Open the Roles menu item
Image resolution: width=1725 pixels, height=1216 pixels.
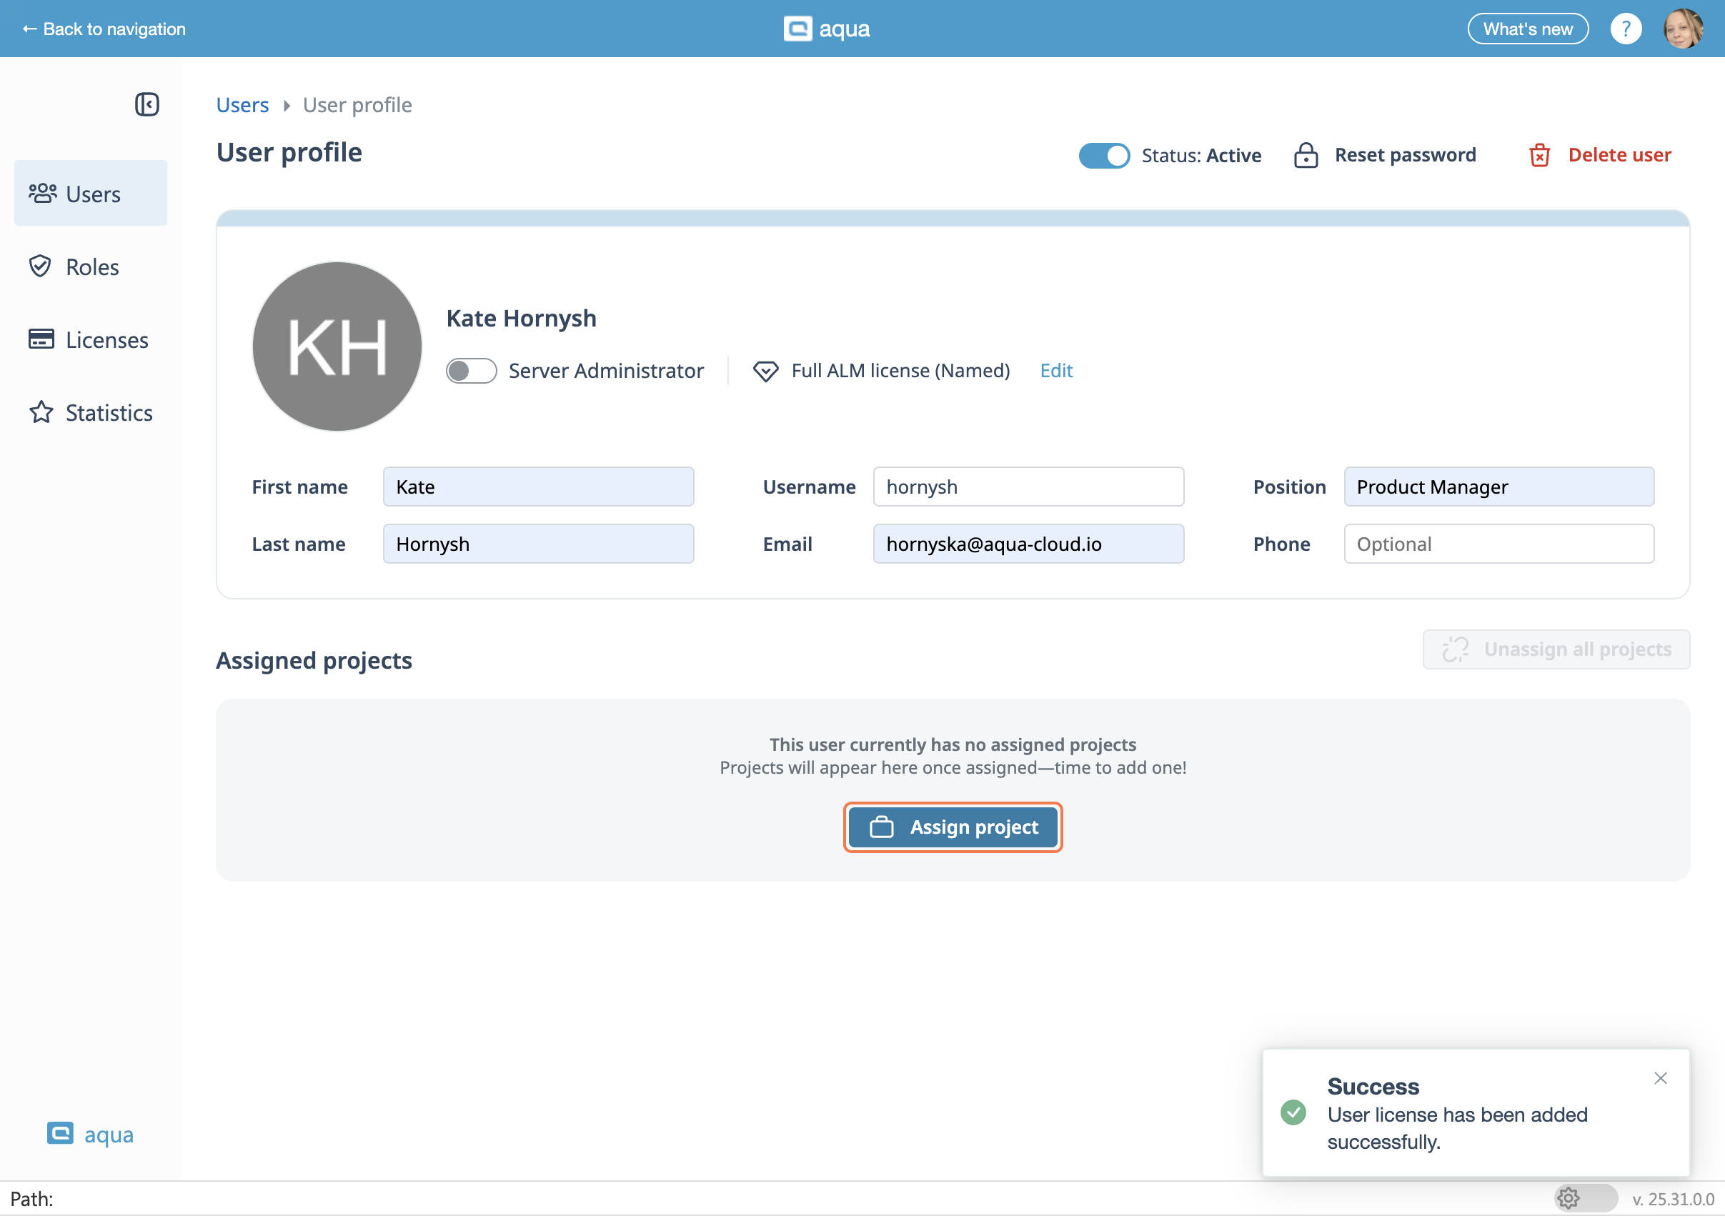[91, 266]
